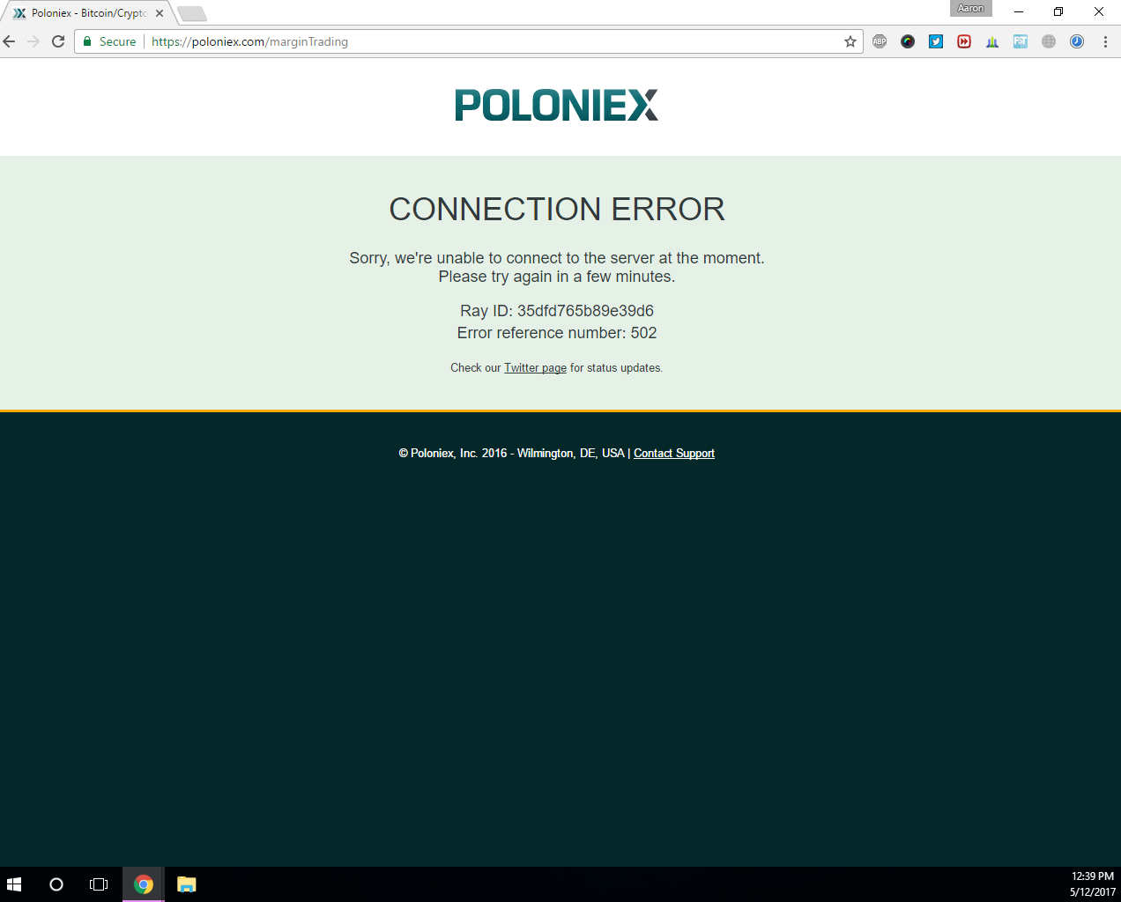The width and height of the screenshot is (1121, 902).
Task: Click the Poloniex logo
Action: [x=556, y=105]
